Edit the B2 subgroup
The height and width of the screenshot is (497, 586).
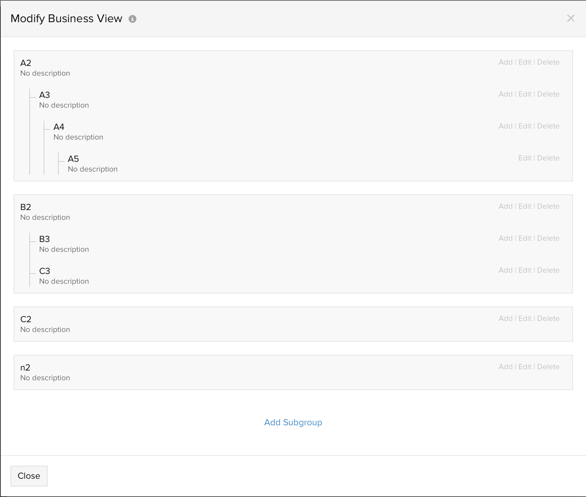[x=525, y=206]
